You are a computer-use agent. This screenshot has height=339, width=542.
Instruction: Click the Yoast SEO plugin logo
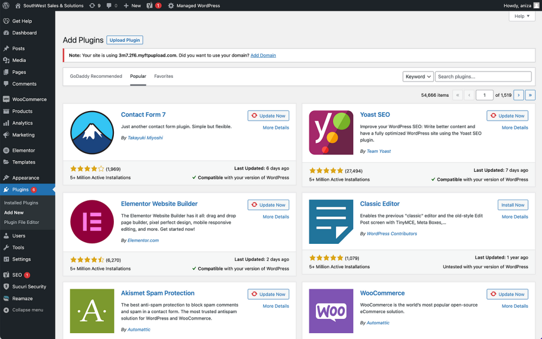(x=331, y=132)
